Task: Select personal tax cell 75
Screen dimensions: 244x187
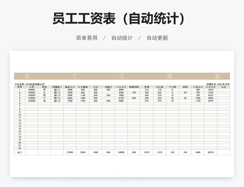Action: (x=172, y=101)
